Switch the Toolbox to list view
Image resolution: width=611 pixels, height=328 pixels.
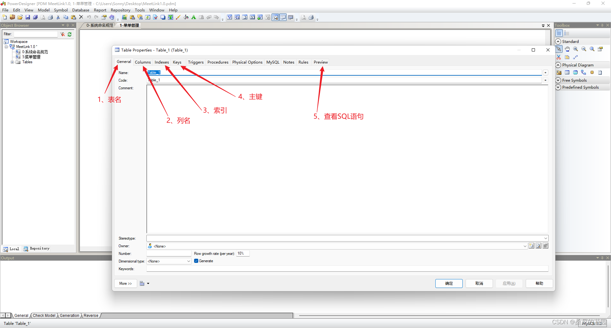[x=567, y=33]
